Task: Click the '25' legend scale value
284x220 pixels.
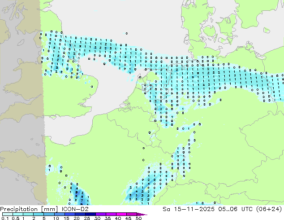Action: tap(87, 218)
